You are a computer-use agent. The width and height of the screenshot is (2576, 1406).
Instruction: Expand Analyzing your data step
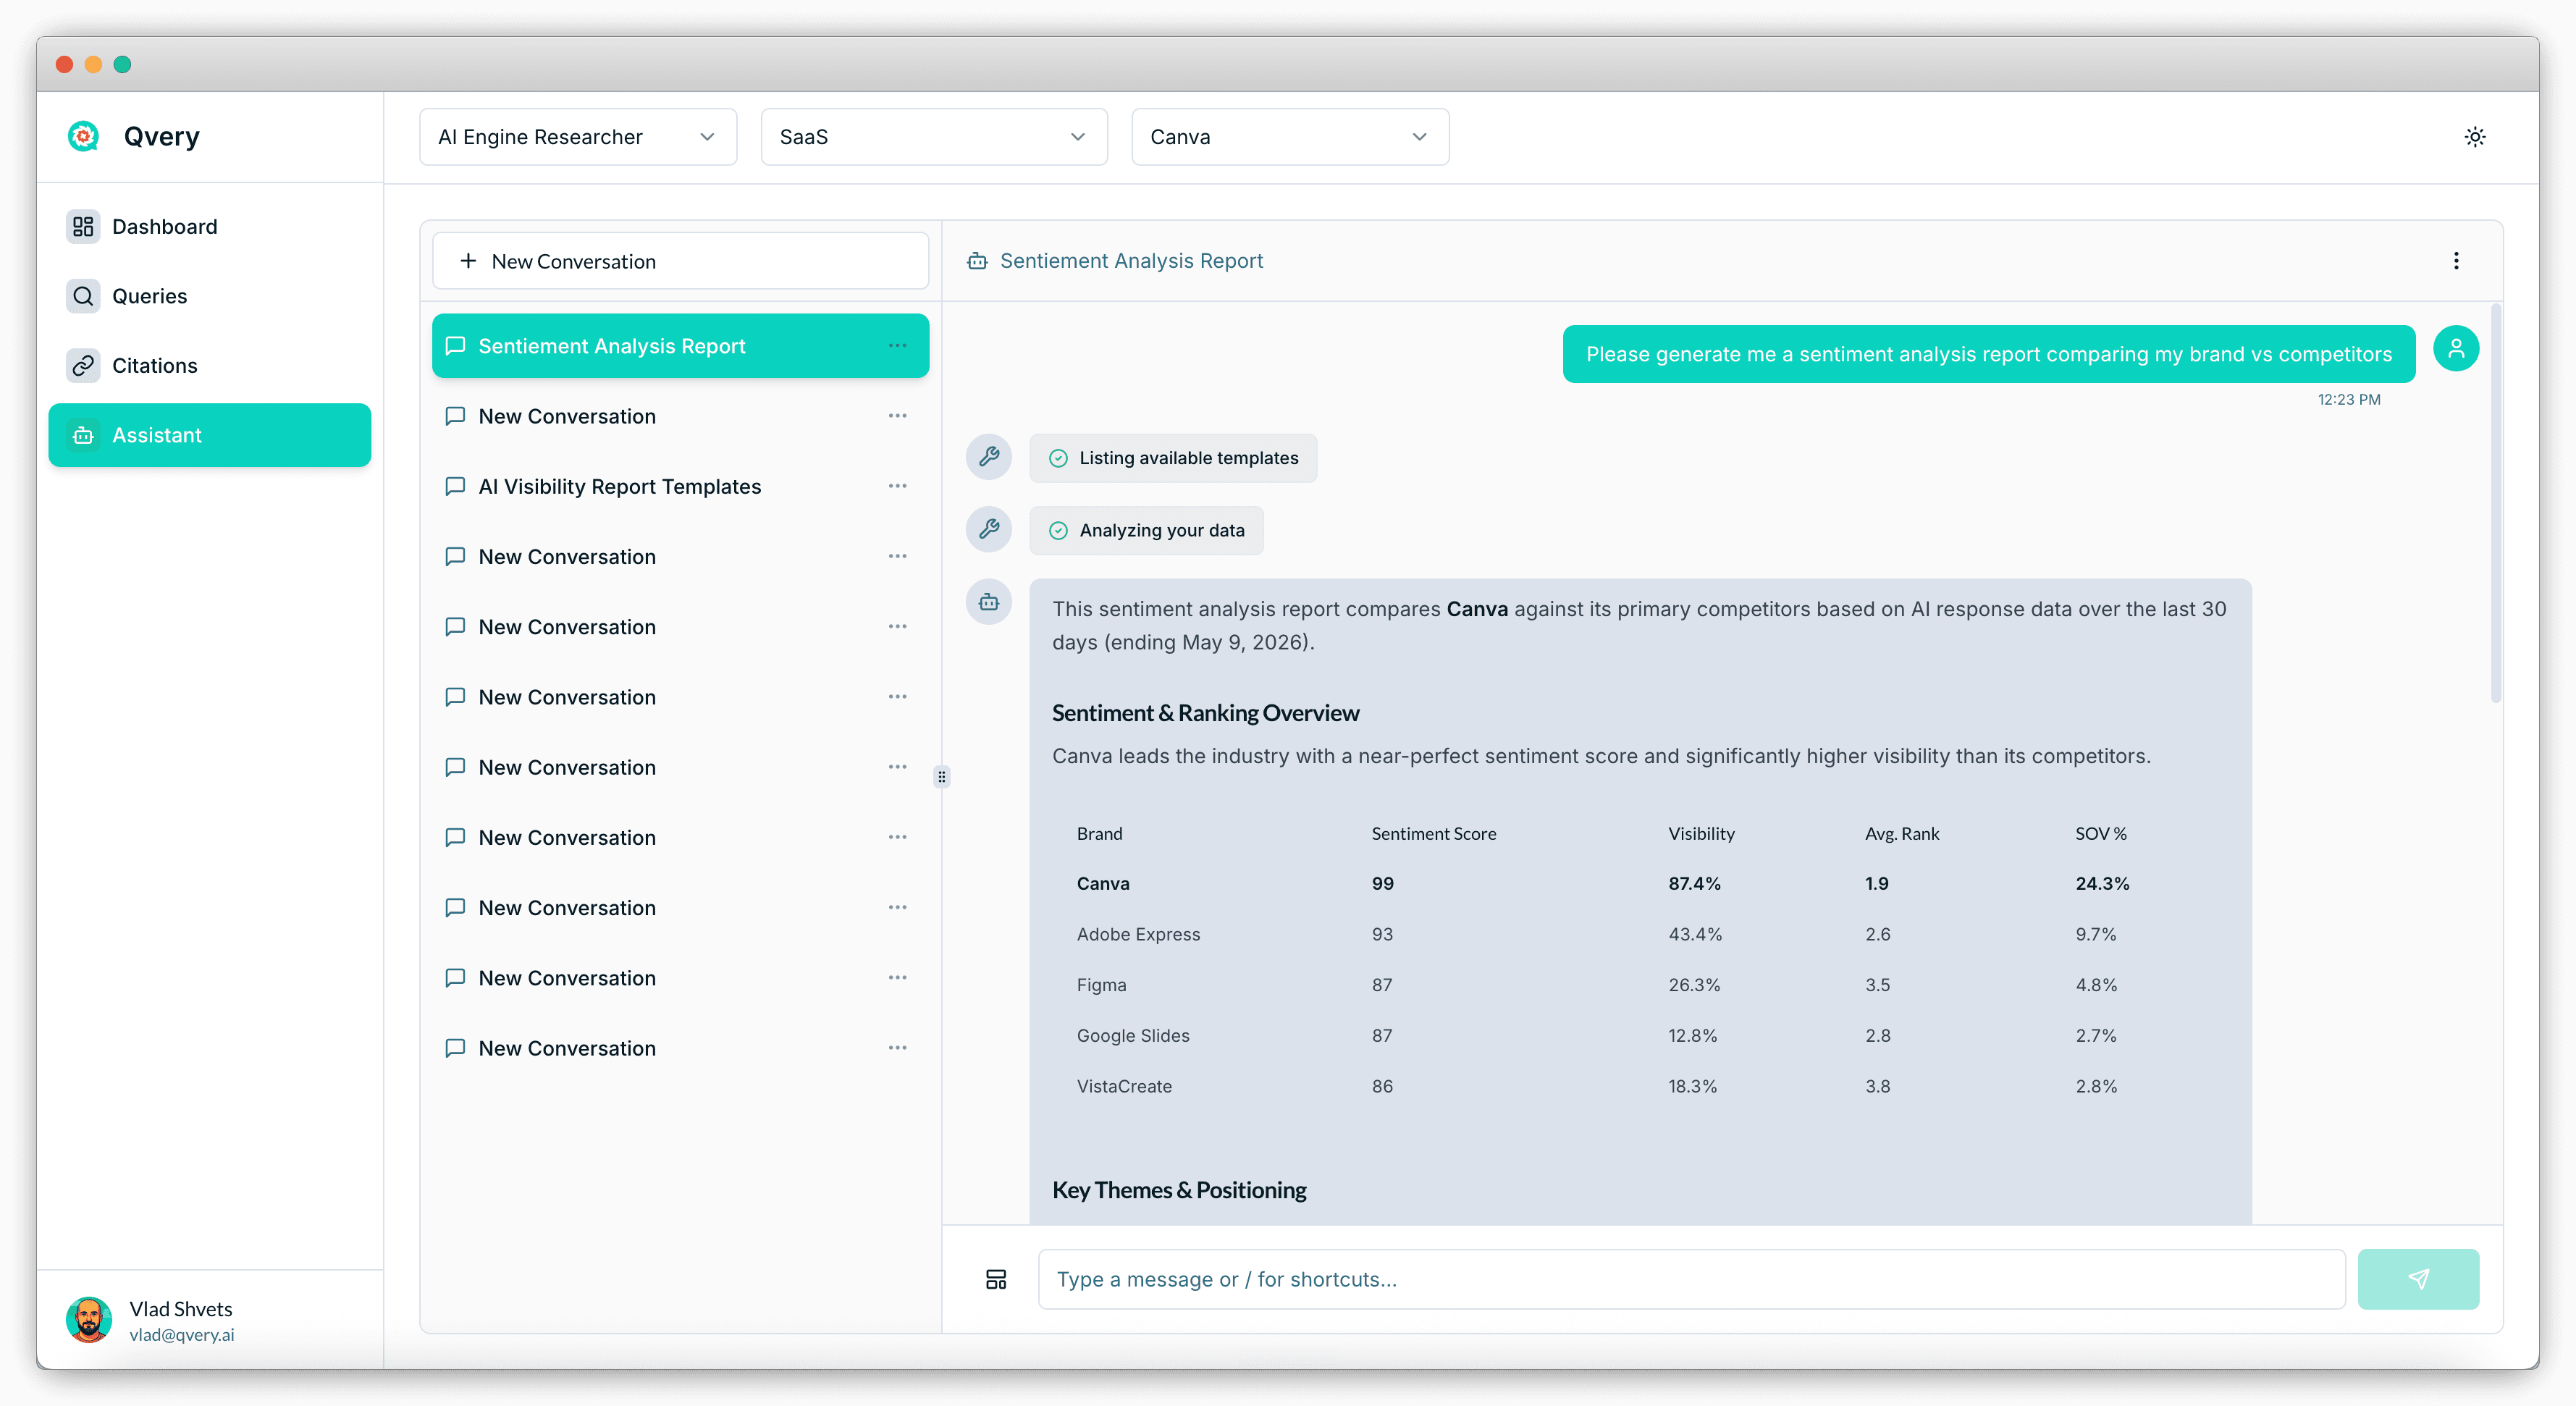(x=1146, y=530)
